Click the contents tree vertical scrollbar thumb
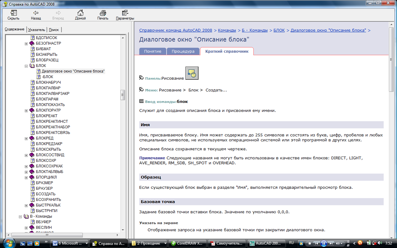The image size is (397, 248). (123, 95)
